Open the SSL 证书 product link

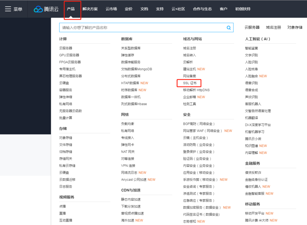click(190, 83)
